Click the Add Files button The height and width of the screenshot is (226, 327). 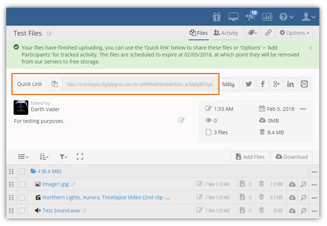(250, 157)
